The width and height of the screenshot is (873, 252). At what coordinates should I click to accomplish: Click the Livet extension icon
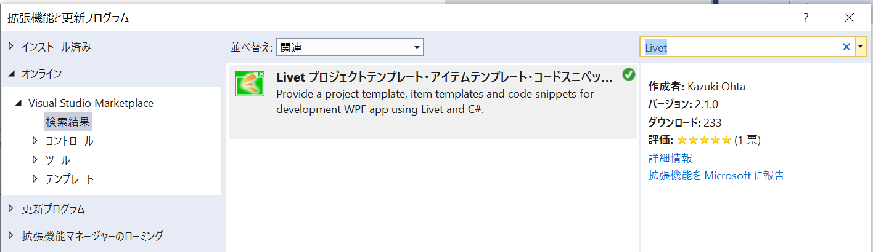click(x=250, y=84)
